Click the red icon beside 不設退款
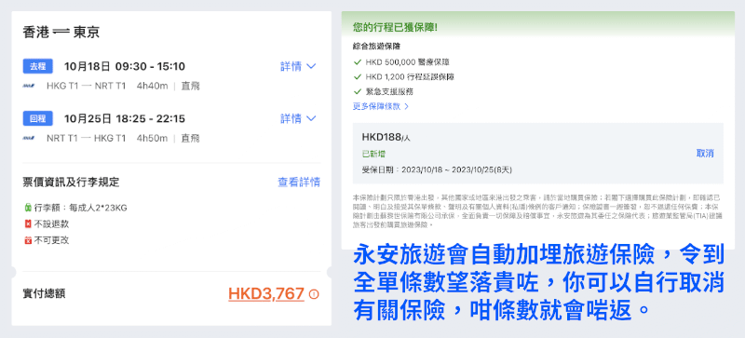Screen dimensions: 745x338 28,223
